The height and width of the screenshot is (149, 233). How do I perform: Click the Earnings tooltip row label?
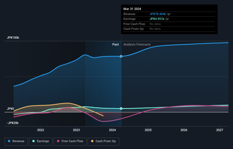[x=129, y=19]
